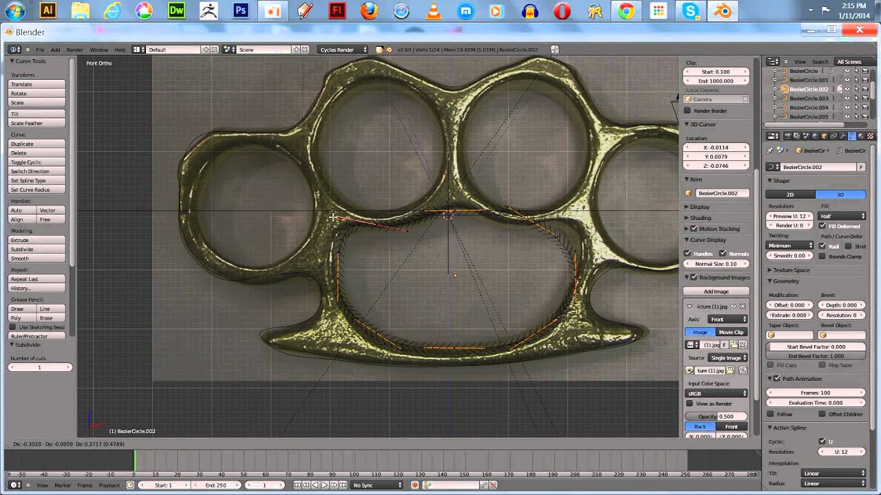Click the Add Image button
Viewport: 881px width, 495px height.
tap(717, 291)
